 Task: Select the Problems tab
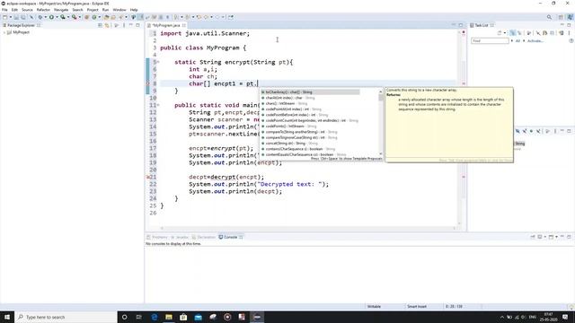pos(157,237)
